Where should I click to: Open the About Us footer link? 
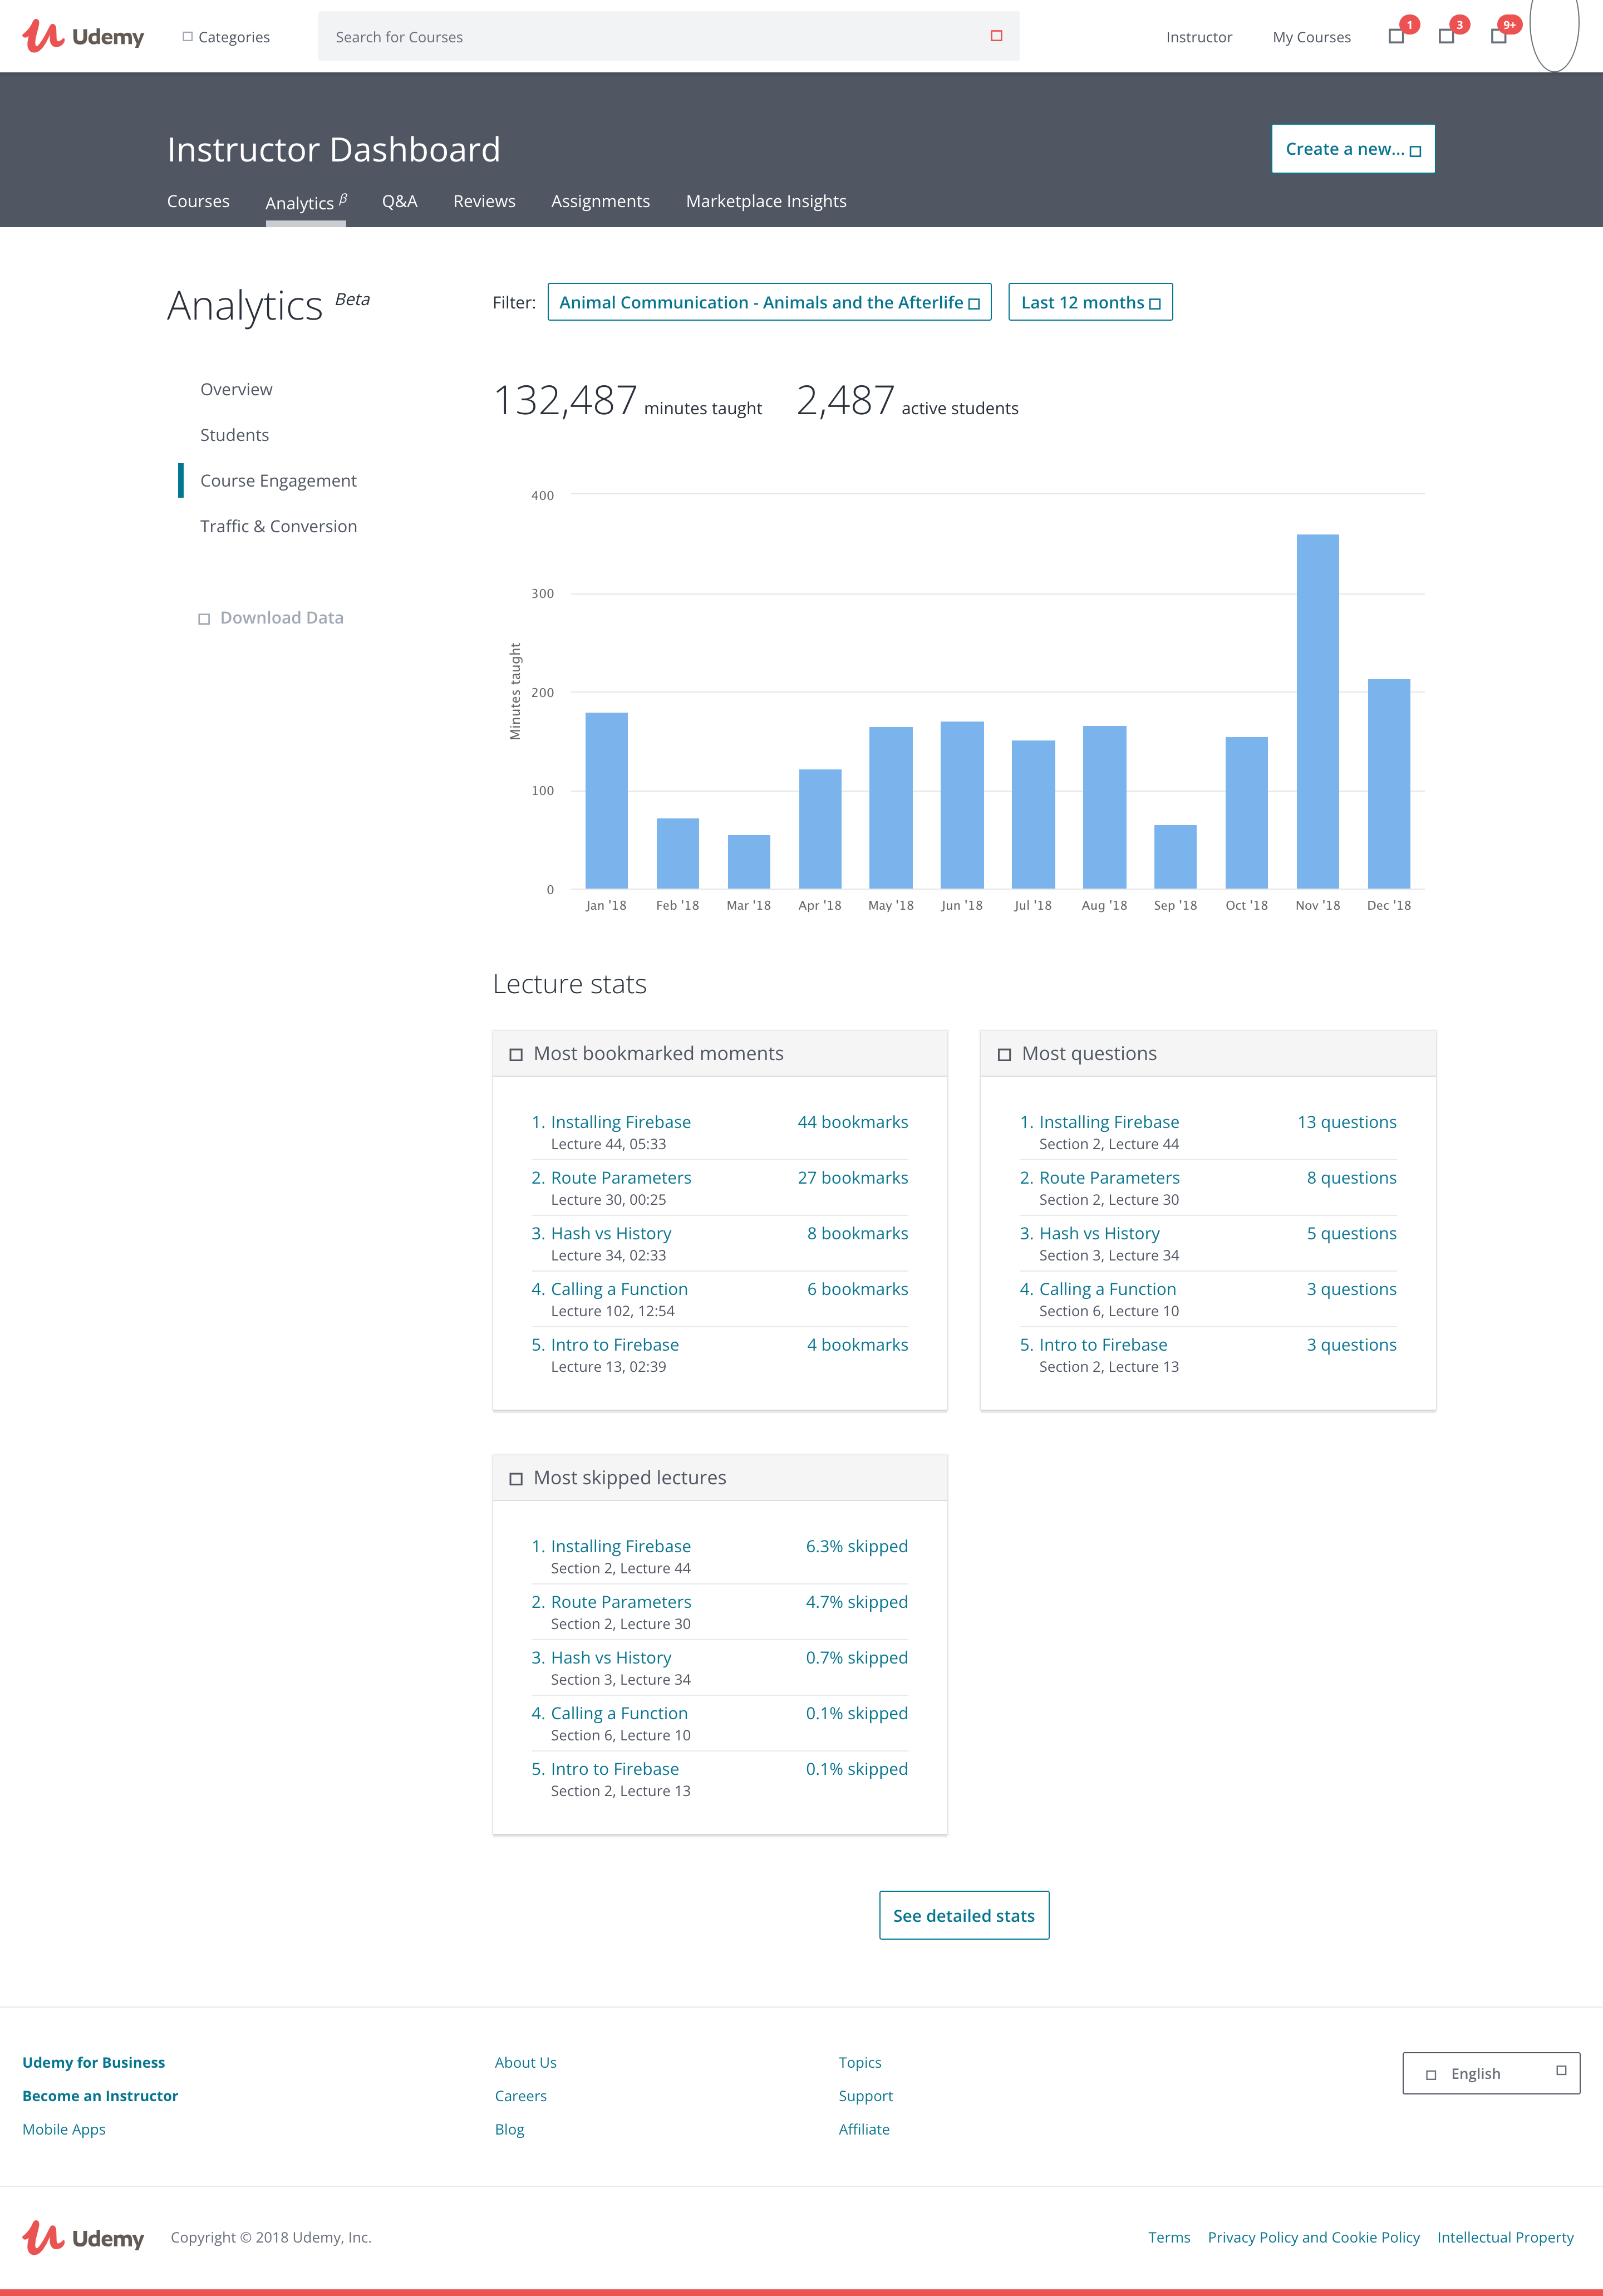pos(526,2062)
